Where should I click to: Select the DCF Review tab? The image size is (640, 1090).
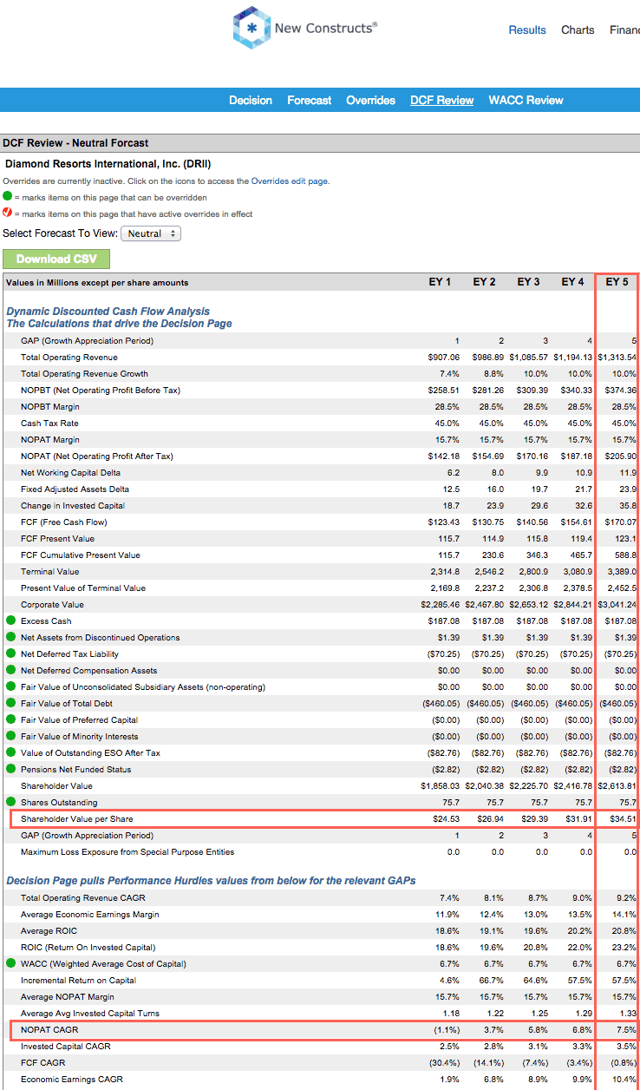click(442, 100)
